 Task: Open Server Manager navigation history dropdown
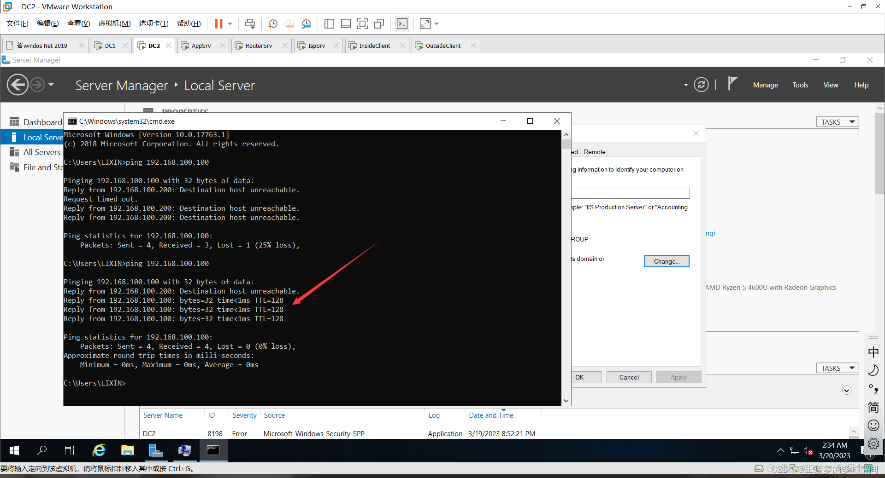point(51,85)
